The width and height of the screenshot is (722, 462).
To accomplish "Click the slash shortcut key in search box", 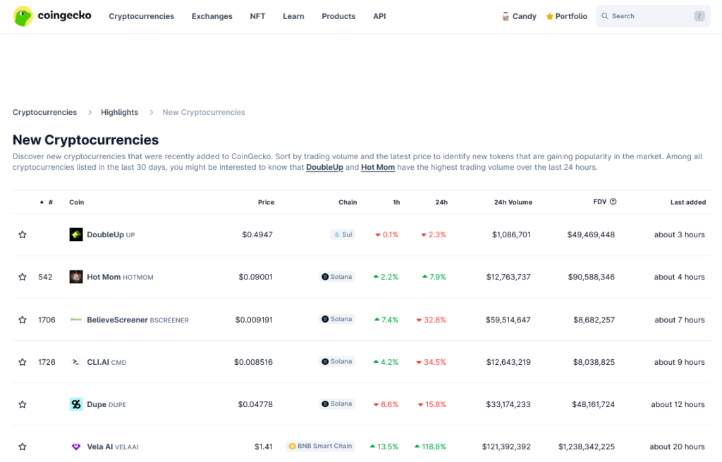I will point(699,16).
